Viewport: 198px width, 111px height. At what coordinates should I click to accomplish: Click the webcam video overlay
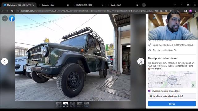tap(173, 26)
